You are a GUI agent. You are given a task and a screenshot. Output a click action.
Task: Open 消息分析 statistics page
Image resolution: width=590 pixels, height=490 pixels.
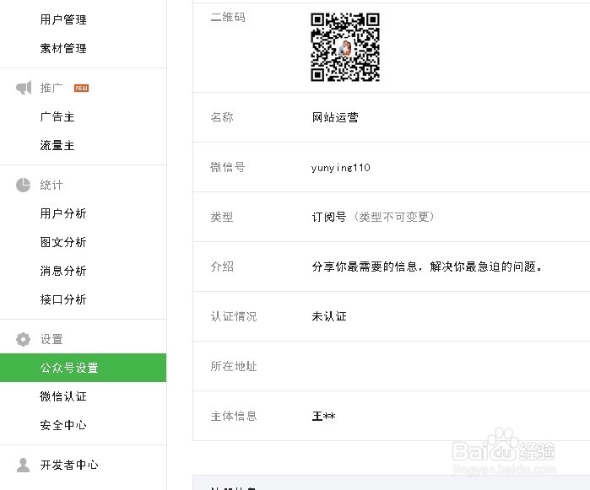coord(63,271)
